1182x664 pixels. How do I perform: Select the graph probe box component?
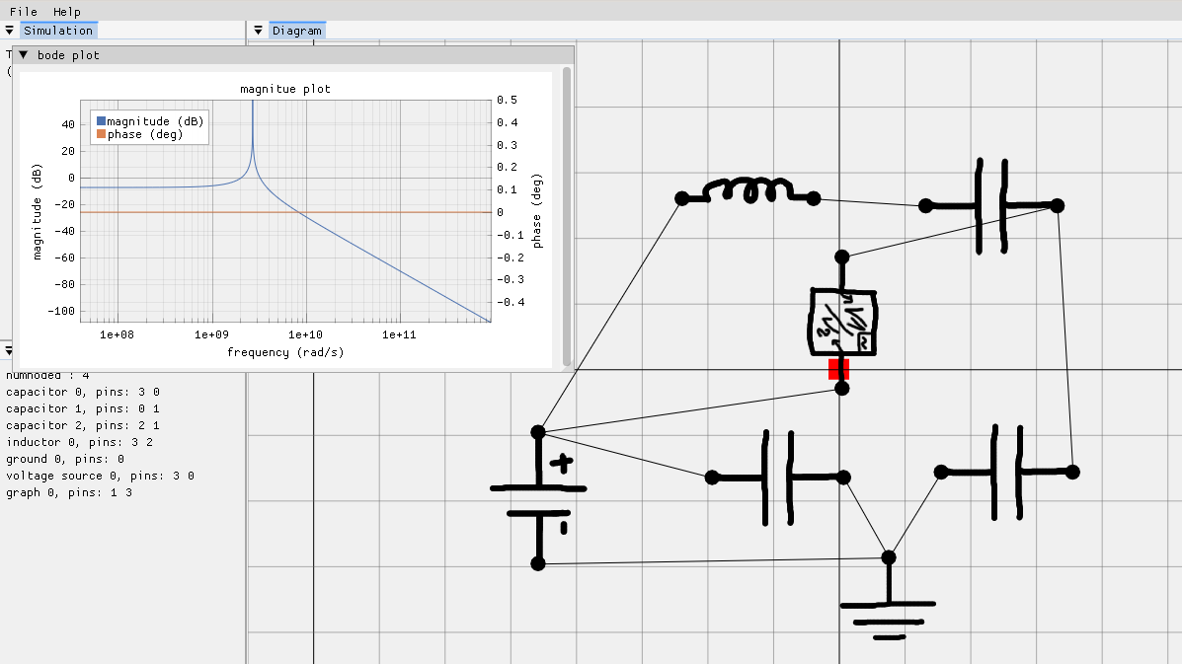click(842, 323)
